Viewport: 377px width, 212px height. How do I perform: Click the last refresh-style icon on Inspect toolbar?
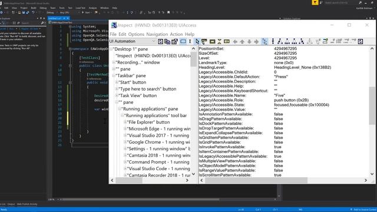360,41
